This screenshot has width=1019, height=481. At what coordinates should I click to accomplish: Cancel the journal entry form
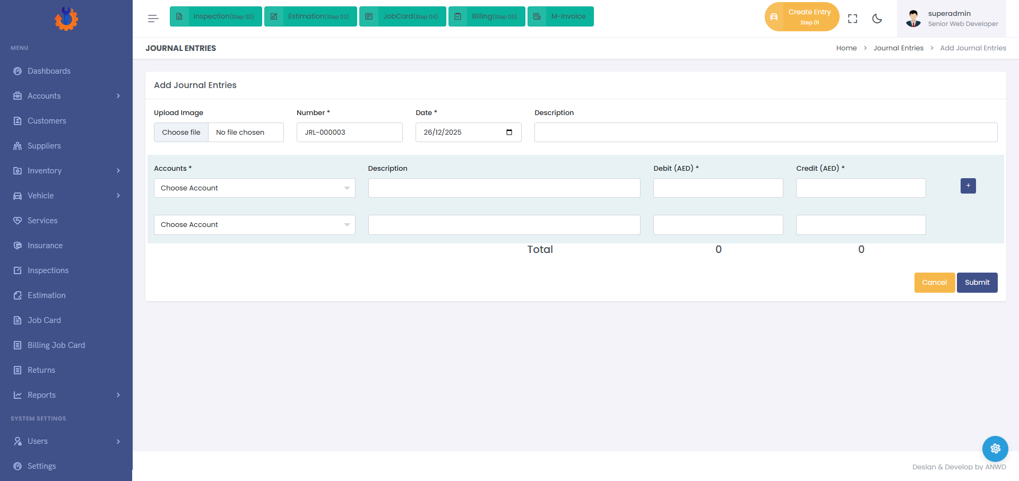935,283
